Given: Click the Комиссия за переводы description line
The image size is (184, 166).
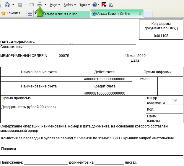Looking at the screenshot, I should 87,138.
